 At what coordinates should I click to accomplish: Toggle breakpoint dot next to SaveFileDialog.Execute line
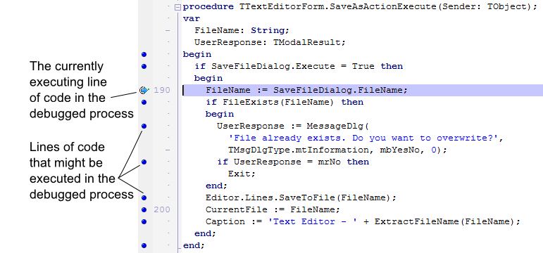point(144,66)
